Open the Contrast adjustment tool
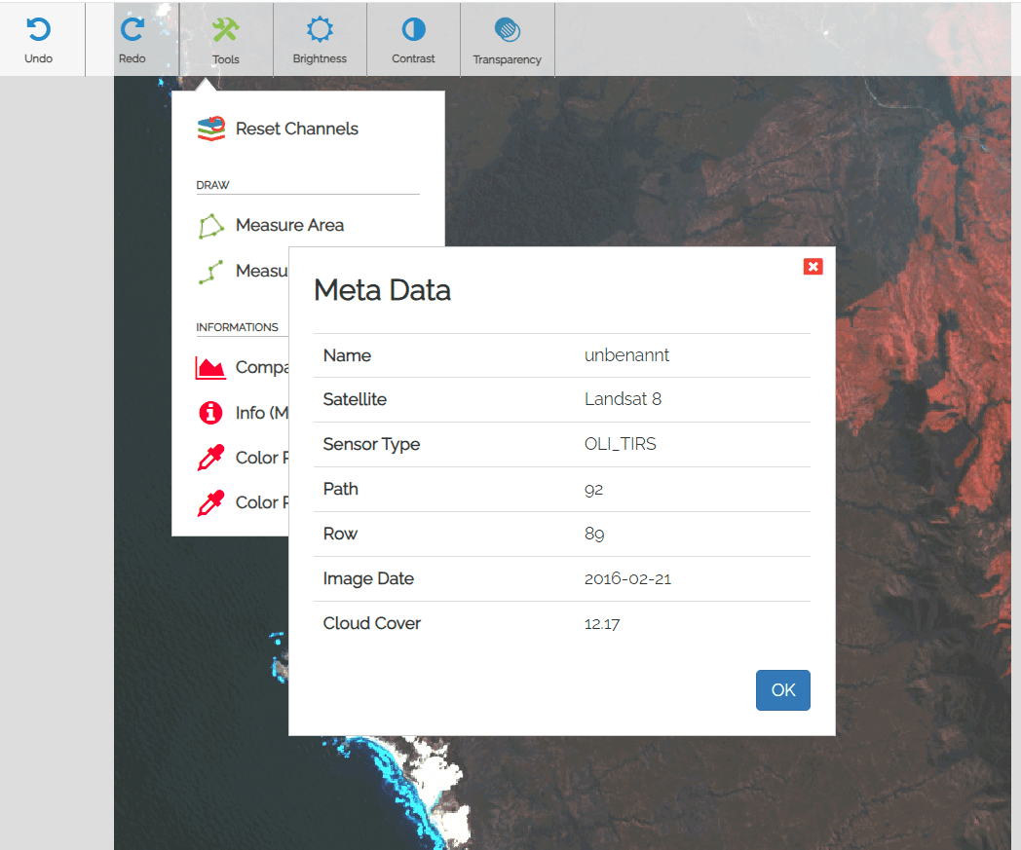1021x850 pixels. coord(413,39)
